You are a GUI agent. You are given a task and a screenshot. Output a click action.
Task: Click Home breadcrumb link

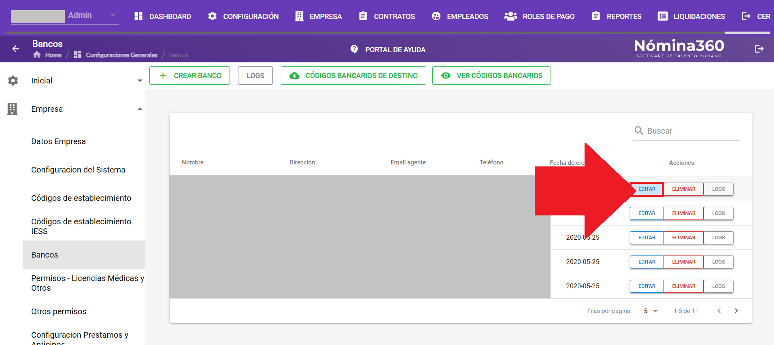[x=53, y=55]
